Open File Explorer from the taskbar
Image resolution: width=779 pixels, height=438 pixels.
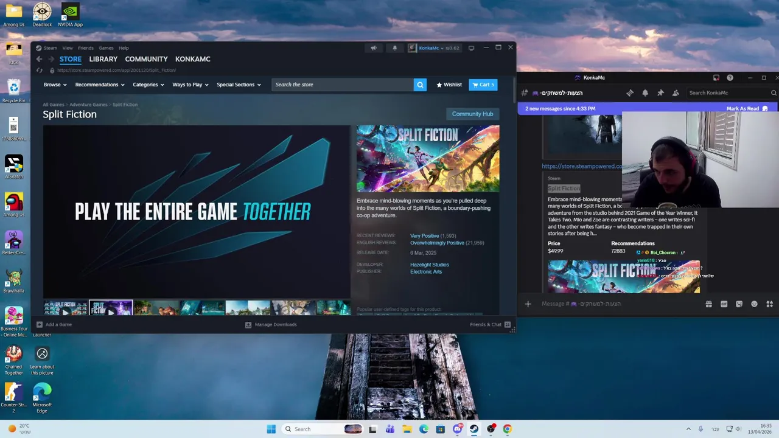[407, 429]
